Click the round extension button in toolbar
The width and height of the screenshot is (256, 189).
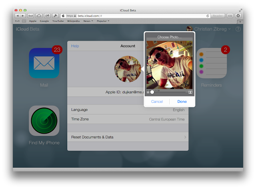(238, 16)
